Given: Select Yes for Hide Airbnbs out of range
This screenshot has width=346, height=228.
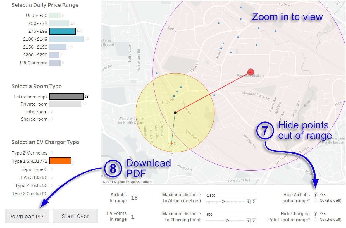Looking at the screenshot, I should click(x=315, y=195).
